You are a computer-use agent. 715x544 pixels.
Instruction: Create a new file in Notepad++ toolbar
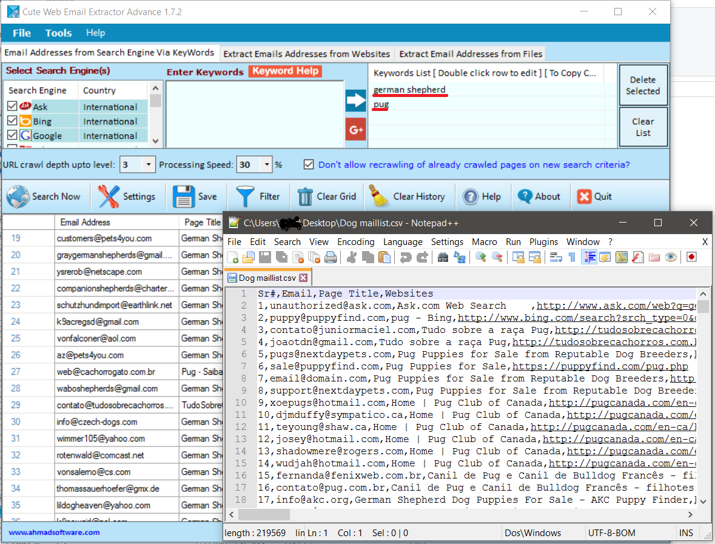tap(232, 258)
